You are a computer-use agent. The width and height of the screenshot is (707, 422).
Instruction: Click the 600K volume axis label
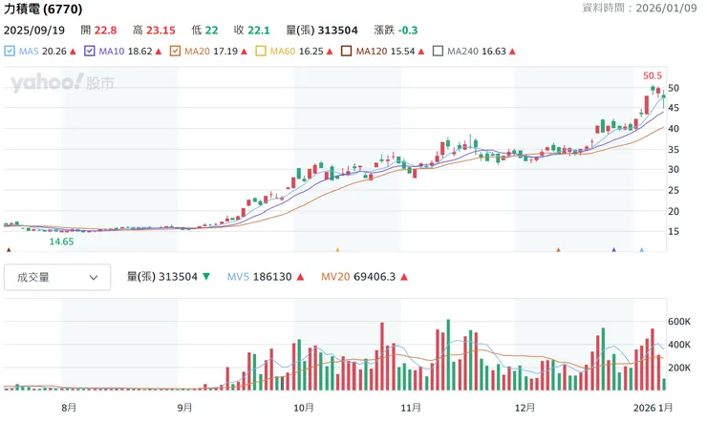(x=679, y=322)
